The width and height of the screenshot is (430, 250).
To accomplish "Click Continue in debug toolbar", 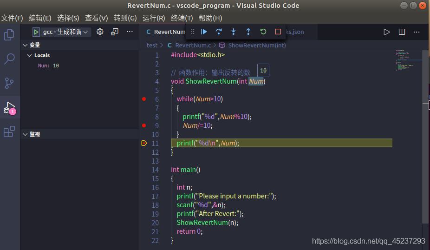I will [x=204, y=32].
